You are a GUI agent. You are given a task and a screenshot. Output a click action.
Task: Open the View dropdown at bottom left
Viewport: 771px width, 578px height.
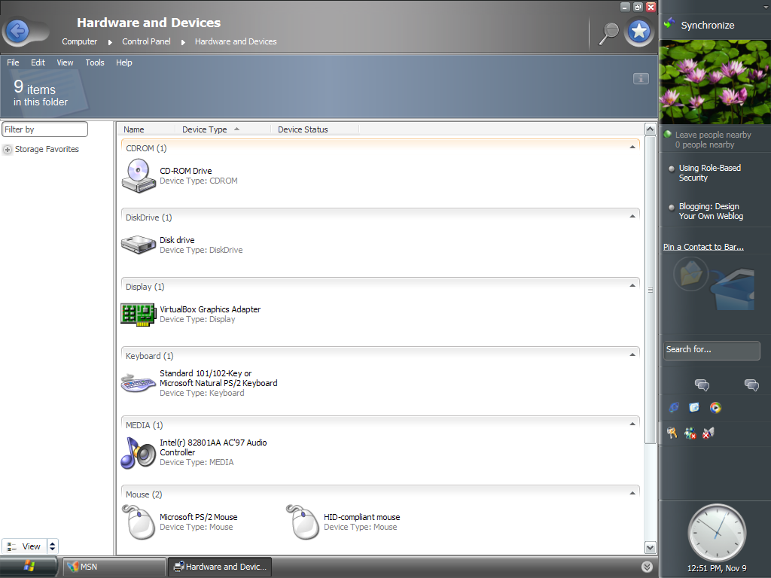click(52, 546)
